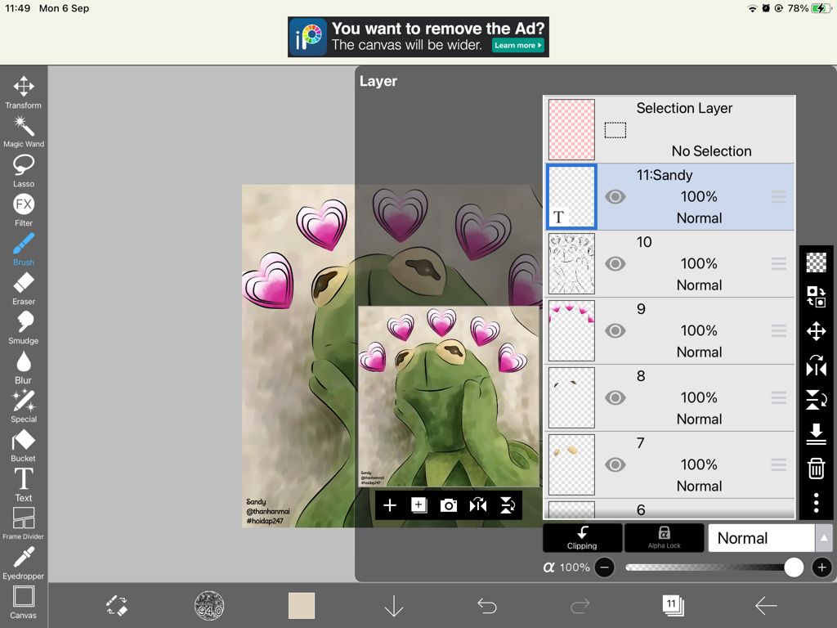Tap the checkerboard icon in right toolbar

[x=817, y=262]
